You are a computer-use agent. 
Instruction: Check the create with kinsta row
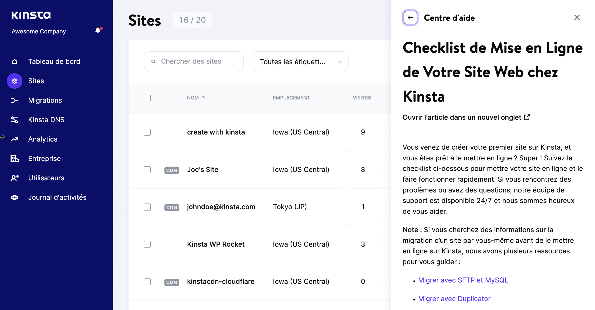[147, 132]
